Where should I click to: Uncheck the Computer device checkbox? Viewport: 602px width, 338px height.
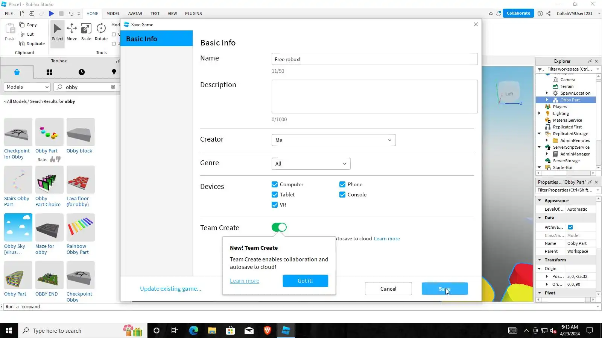275,184
